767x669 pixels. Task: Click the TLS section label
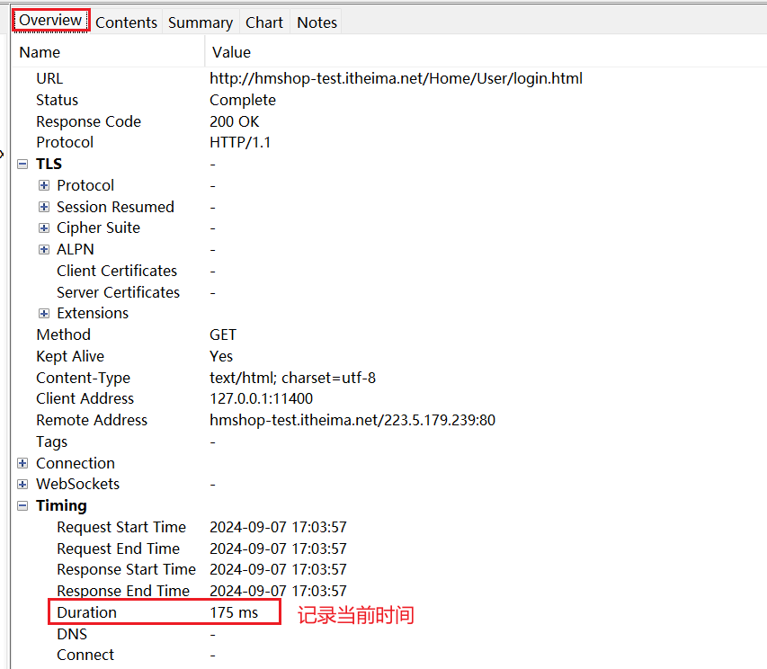tap(49, 164)
